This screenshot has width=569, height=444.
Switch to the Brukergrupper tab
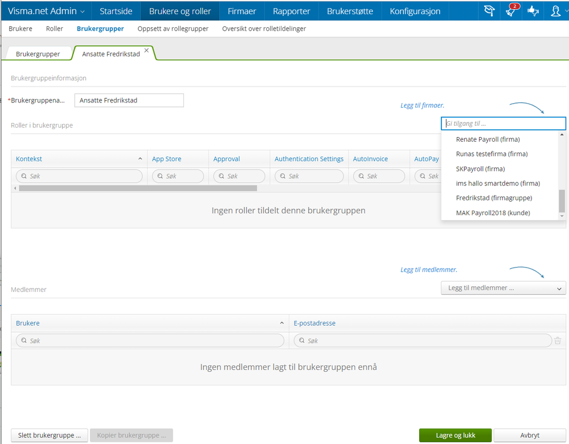(38, 54)
